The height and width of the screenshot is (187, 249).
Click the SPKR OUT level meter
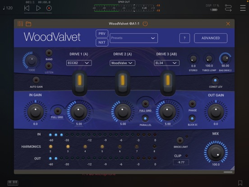(x=124, y=8)
